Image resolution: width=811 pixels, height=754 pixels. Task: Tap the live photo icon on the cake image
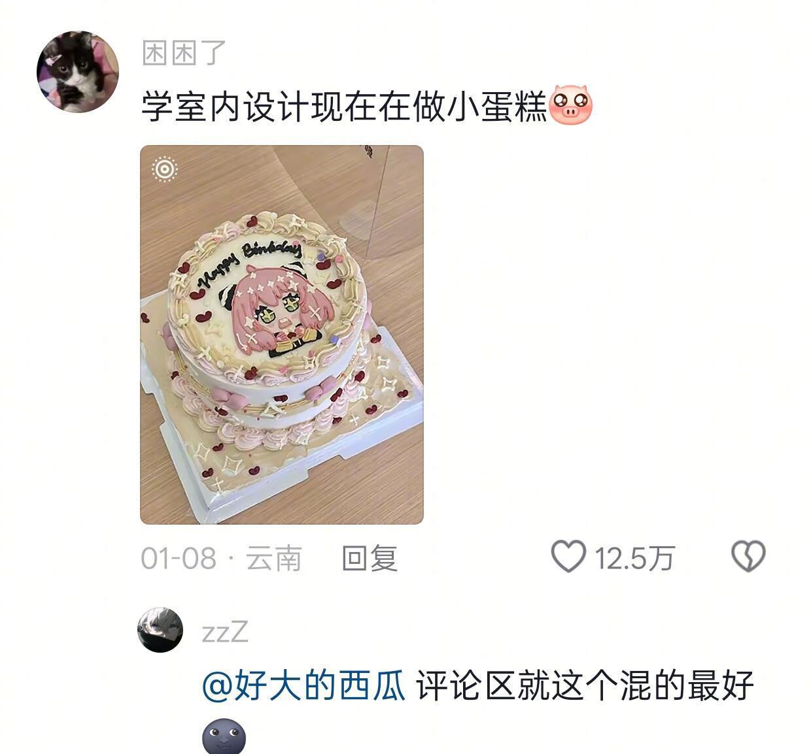(165, 169)
